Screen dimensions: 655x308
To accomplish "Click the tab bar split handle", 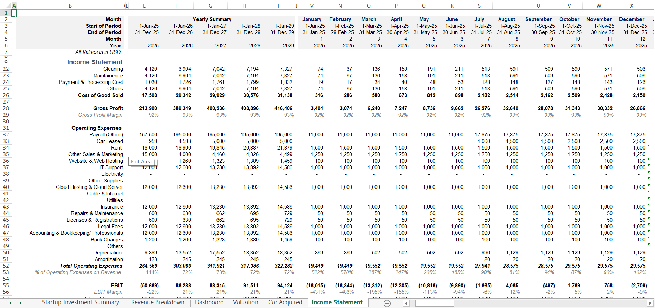I will [x=397, y=304].
